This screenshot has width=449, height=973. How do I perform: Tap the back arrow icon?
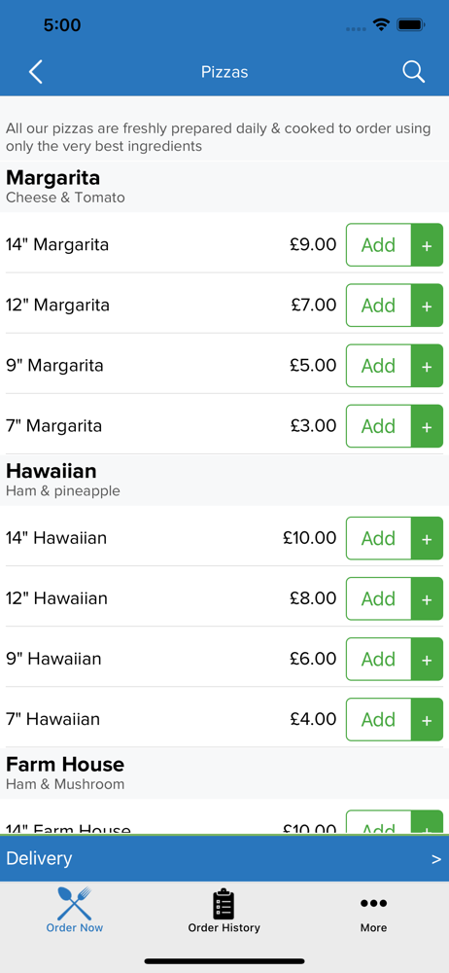[36, 72]
